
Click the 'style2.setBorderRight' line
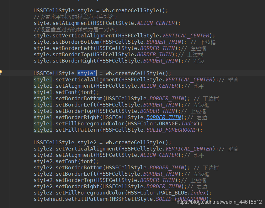pyautogui.click(x=120, y=186)
